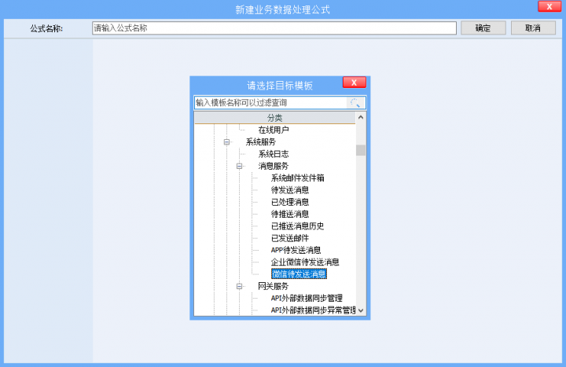
Task: Select the 消息服务 category
Action: coord(274,166)
